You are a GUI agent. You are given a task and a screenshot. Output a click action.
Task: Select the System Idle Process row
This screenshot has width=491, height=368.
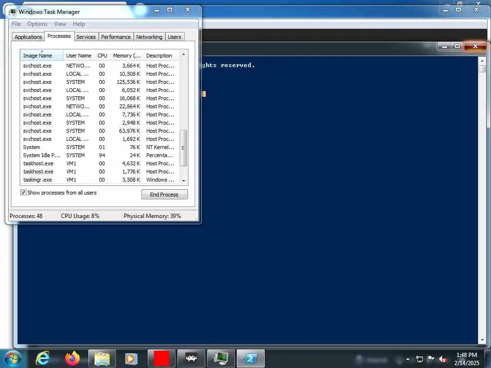tap(100, 155)
